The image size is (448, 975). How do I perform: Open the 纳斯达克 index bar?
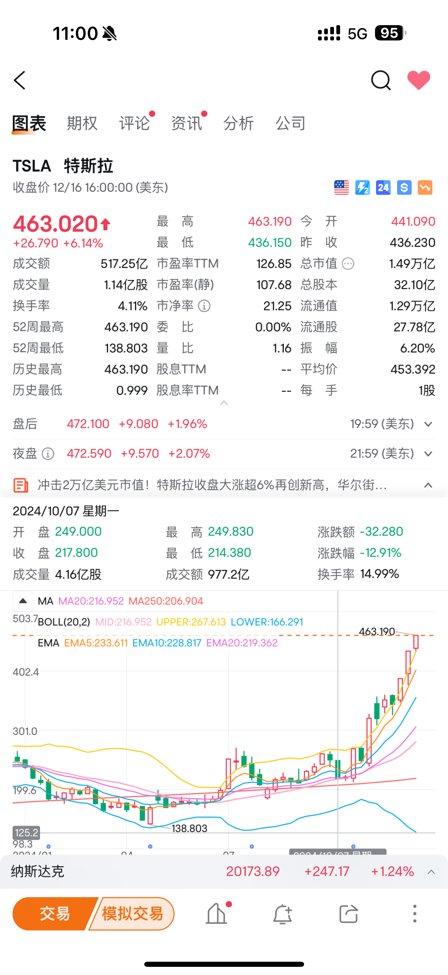pos(224,872)
